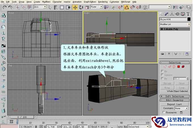The height and width of the screenshot is (128, 193).
Task: Click the Unlink Selection icon
Action: coord(24,7)
